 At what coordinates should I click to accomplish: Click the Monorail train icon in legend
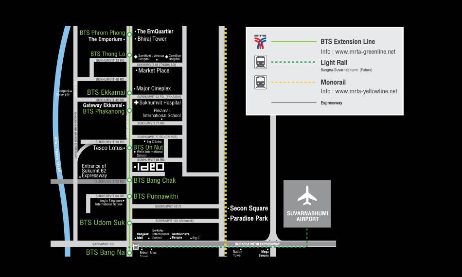(261, 82)
